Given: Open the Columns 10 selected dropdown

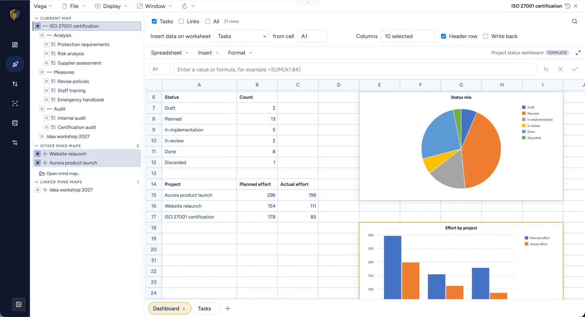Looking at the screenshot, I should coord(408,36).
